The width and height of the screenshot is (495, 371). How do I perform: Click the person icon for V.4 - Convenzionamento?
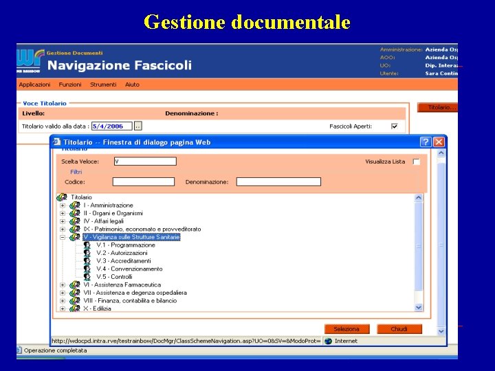click(x=87, y=269)
